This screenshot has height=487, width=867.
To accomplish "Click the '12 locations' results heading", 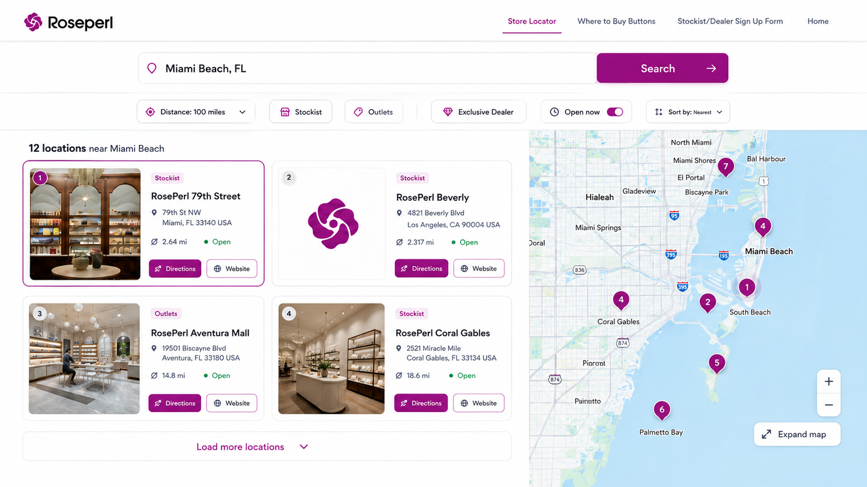I will 57,148.
